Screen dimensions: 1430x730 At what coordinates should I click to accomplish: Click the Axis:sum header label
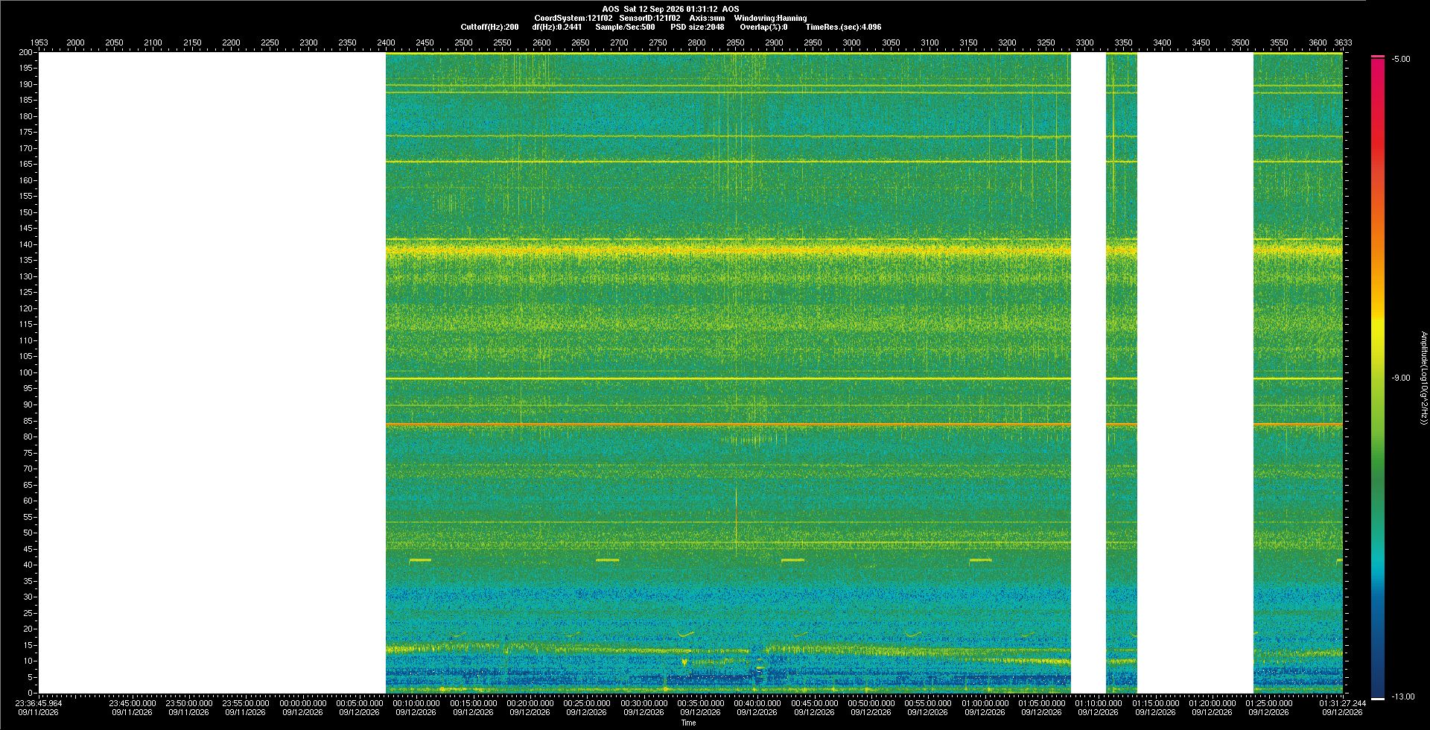707,18
